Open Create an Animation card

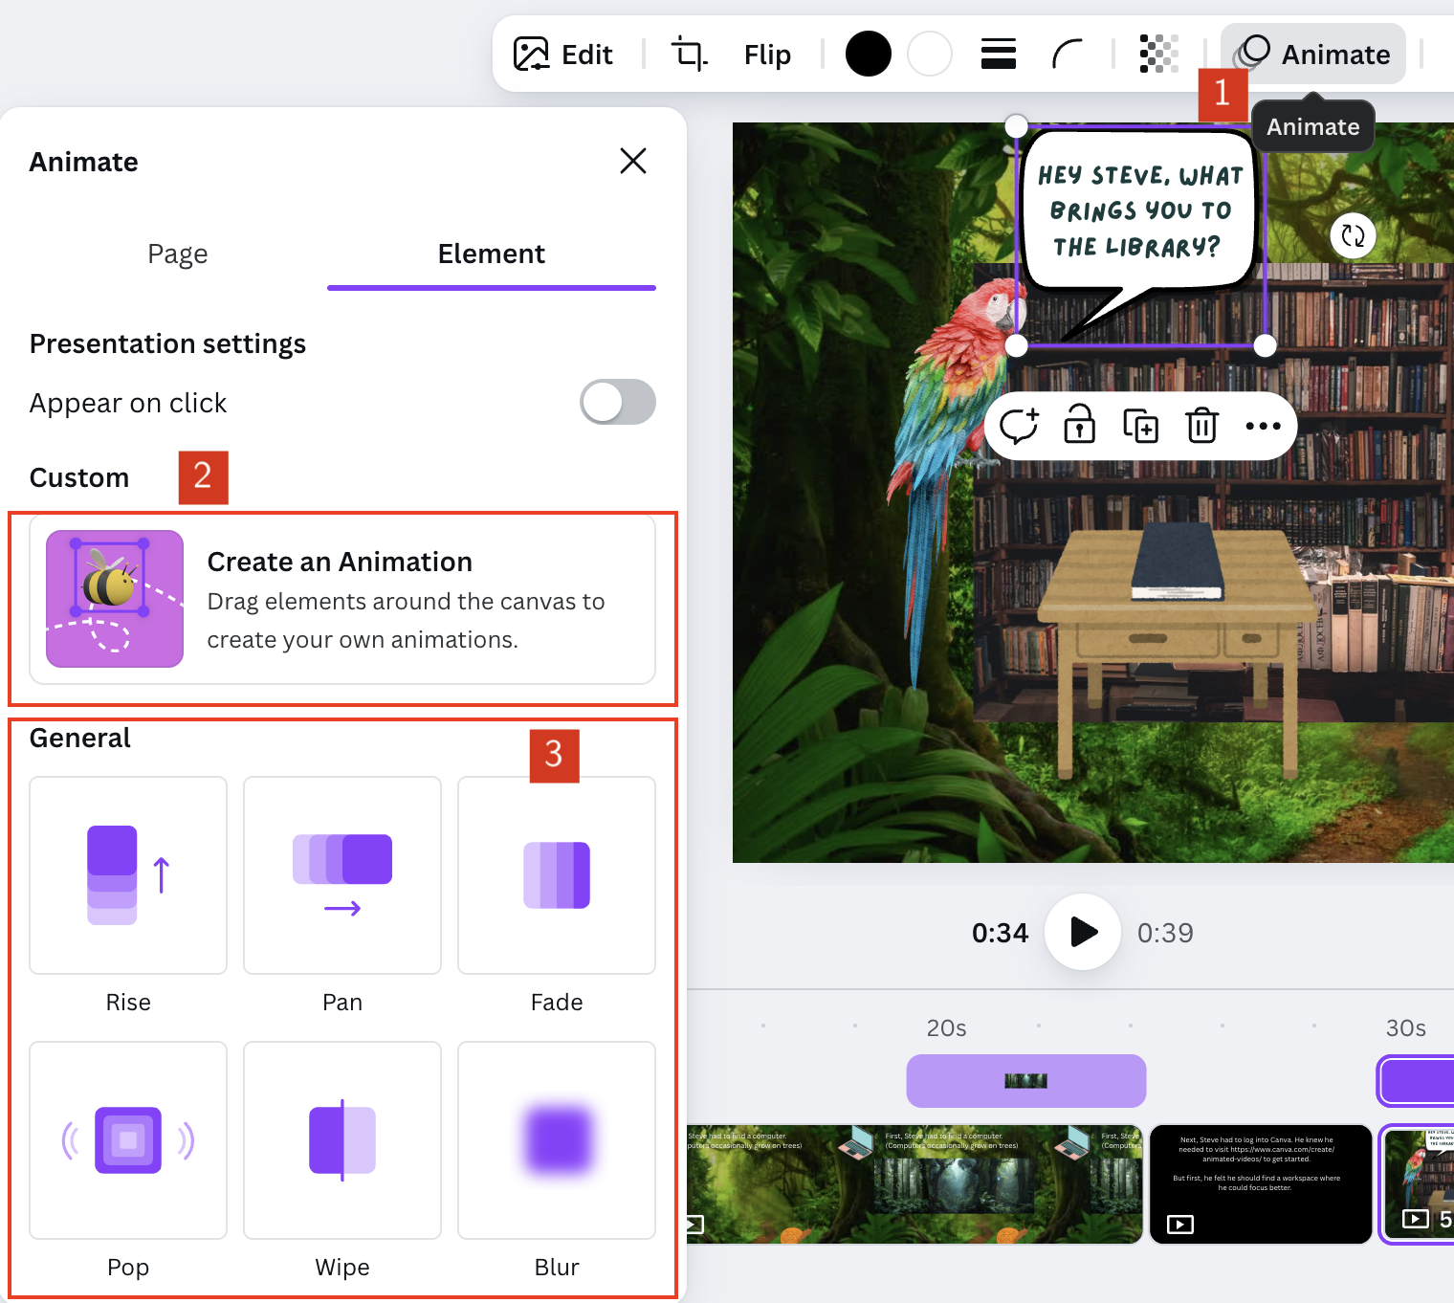point(342,599)
